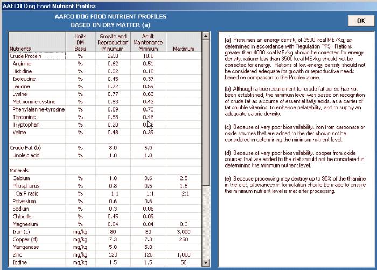Screen dimensions: 377x270
Task: Click footnote (b) crude fat paragraph
Action: [295, 101]
